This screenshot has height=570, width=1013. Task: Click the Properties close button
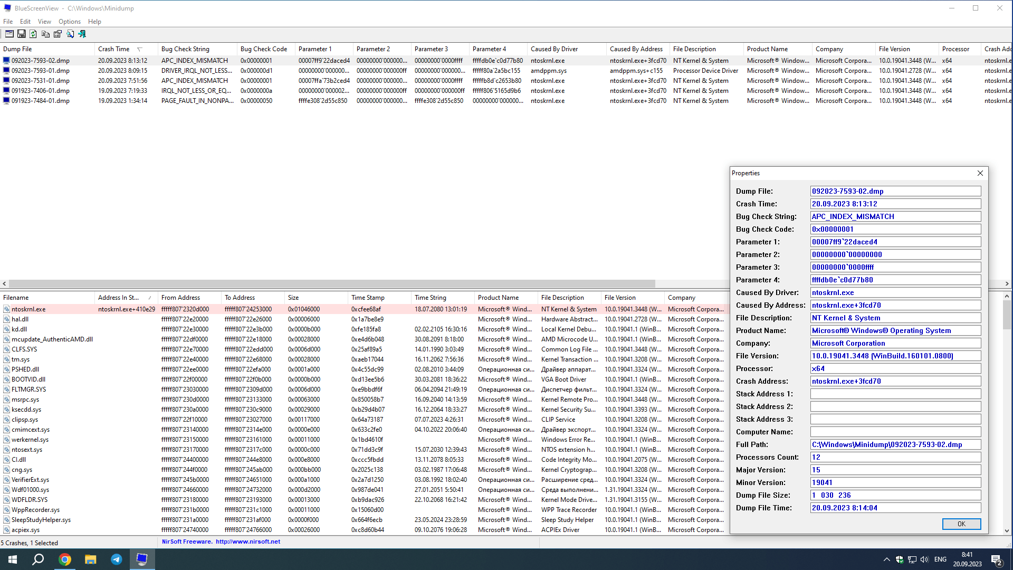pyautogui.click(x=980, y=173)
